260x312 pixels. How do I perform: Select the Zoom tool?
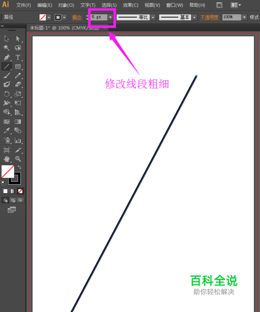18,159
